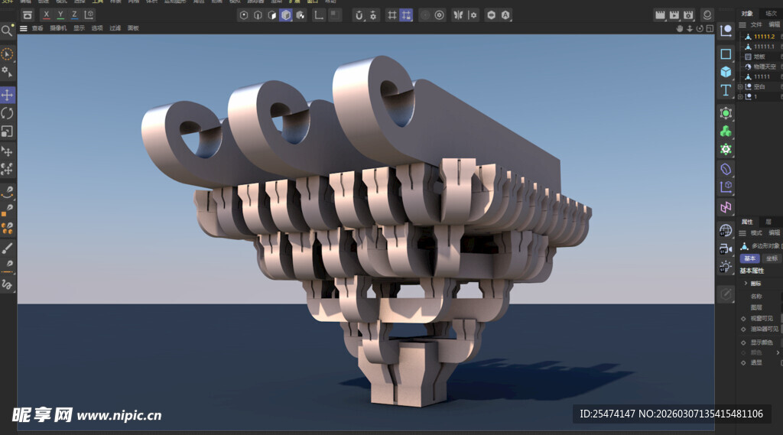The height and width of the screenshot is (435, 783).
Task: Activate the Rotate tool
Action: (x=7, y=113)
